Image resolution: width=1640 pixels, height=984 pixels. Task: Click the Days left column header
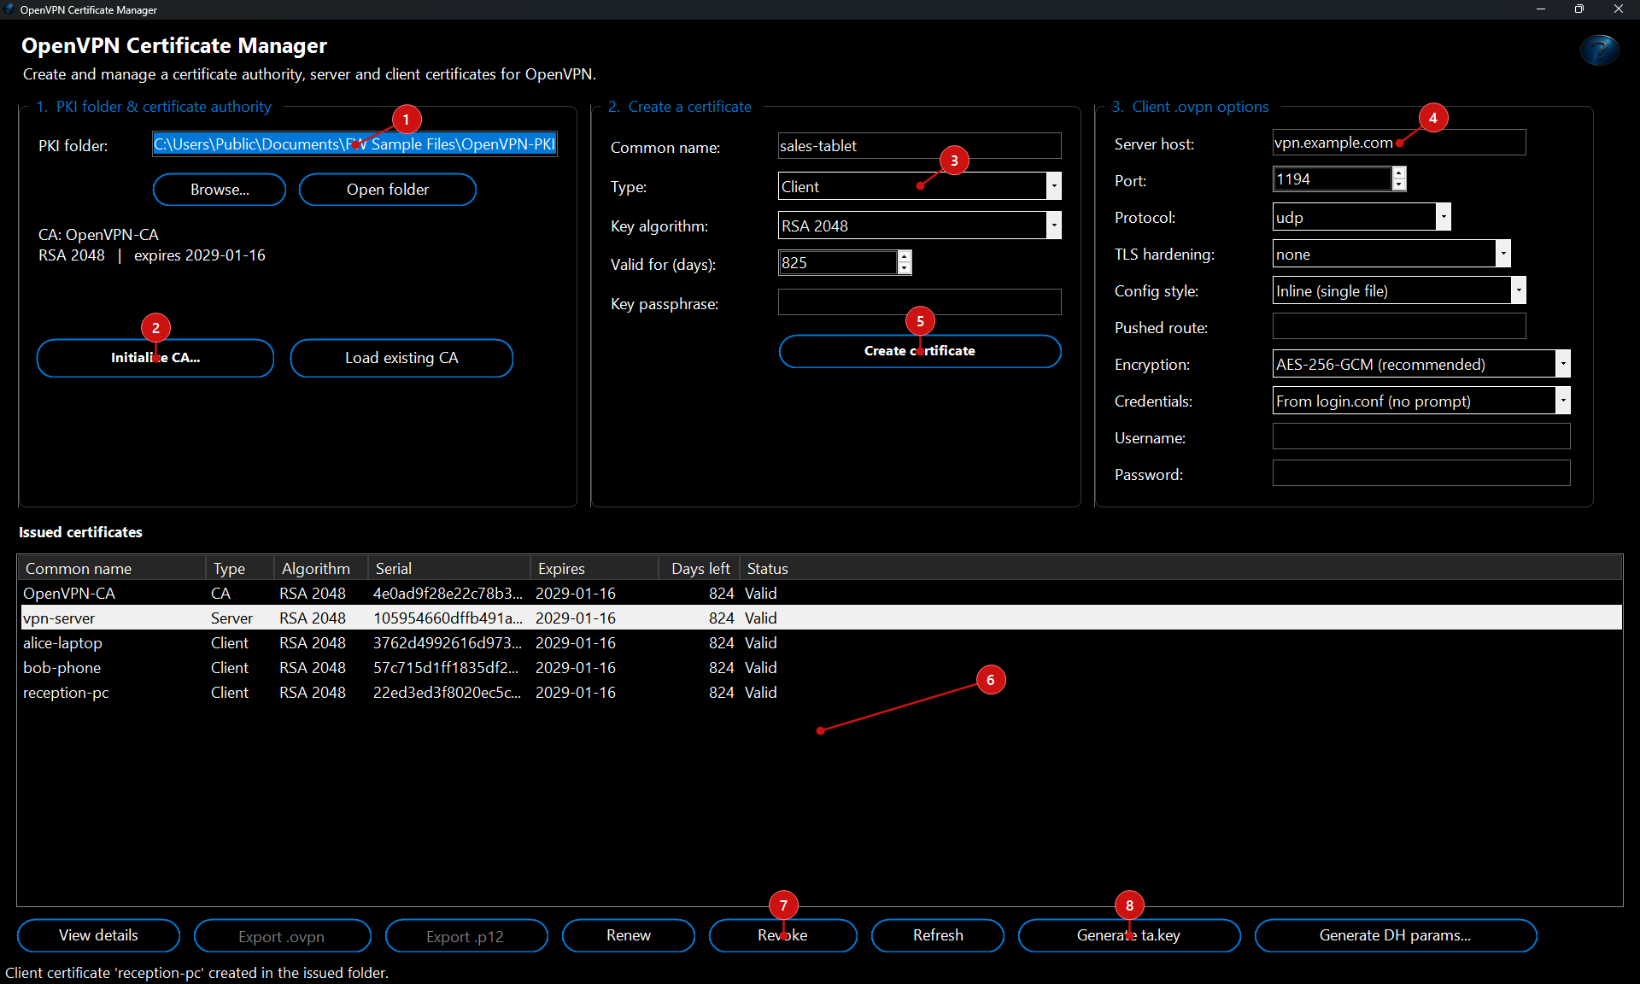click(x=699, y=568)
